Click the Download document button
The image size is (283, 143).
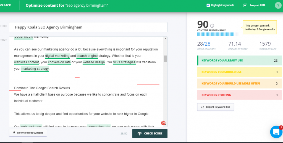pyautogui.click(x=28, y=133)
